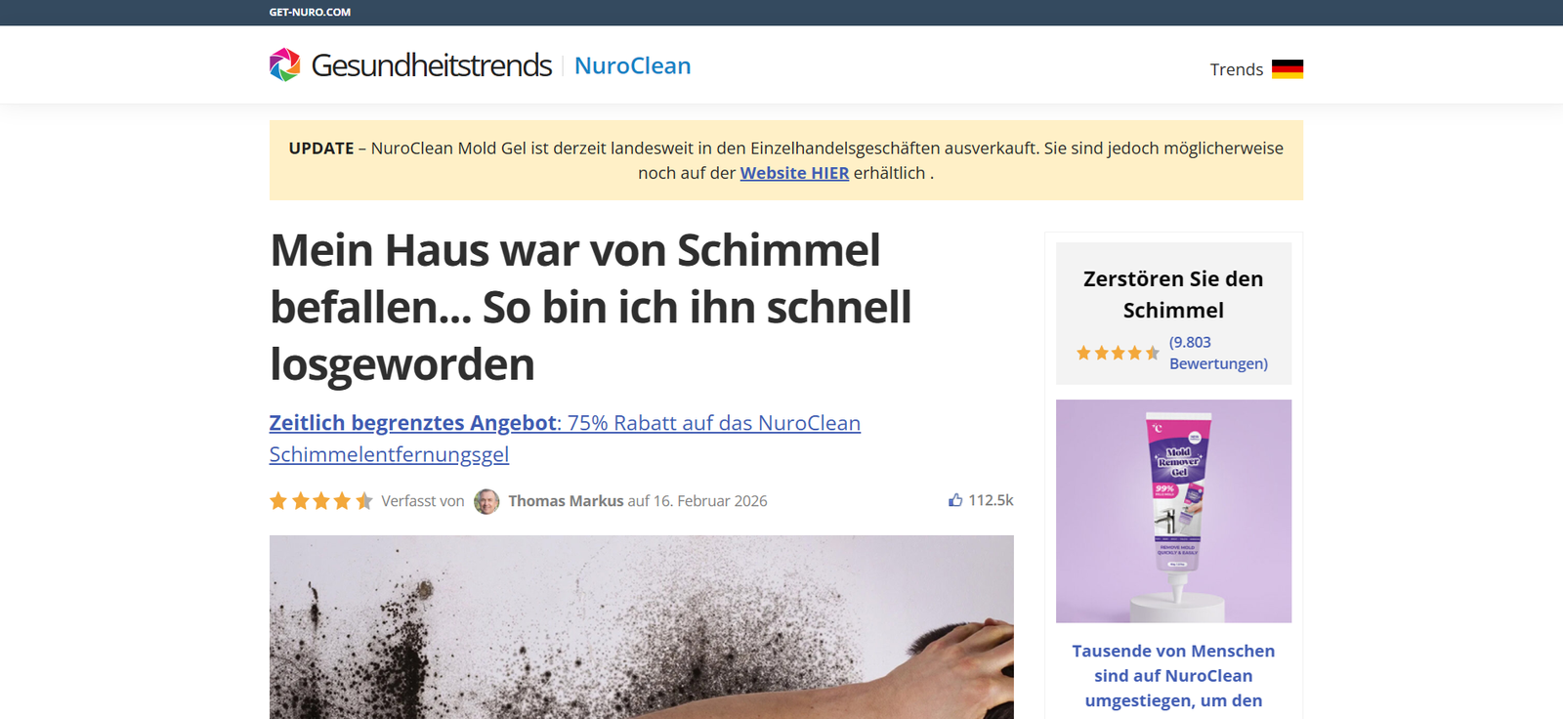Image resolution: width=1563 pixels, height=719 pixels.
Task: Click the German flag icon
Action: (1288, 69)
